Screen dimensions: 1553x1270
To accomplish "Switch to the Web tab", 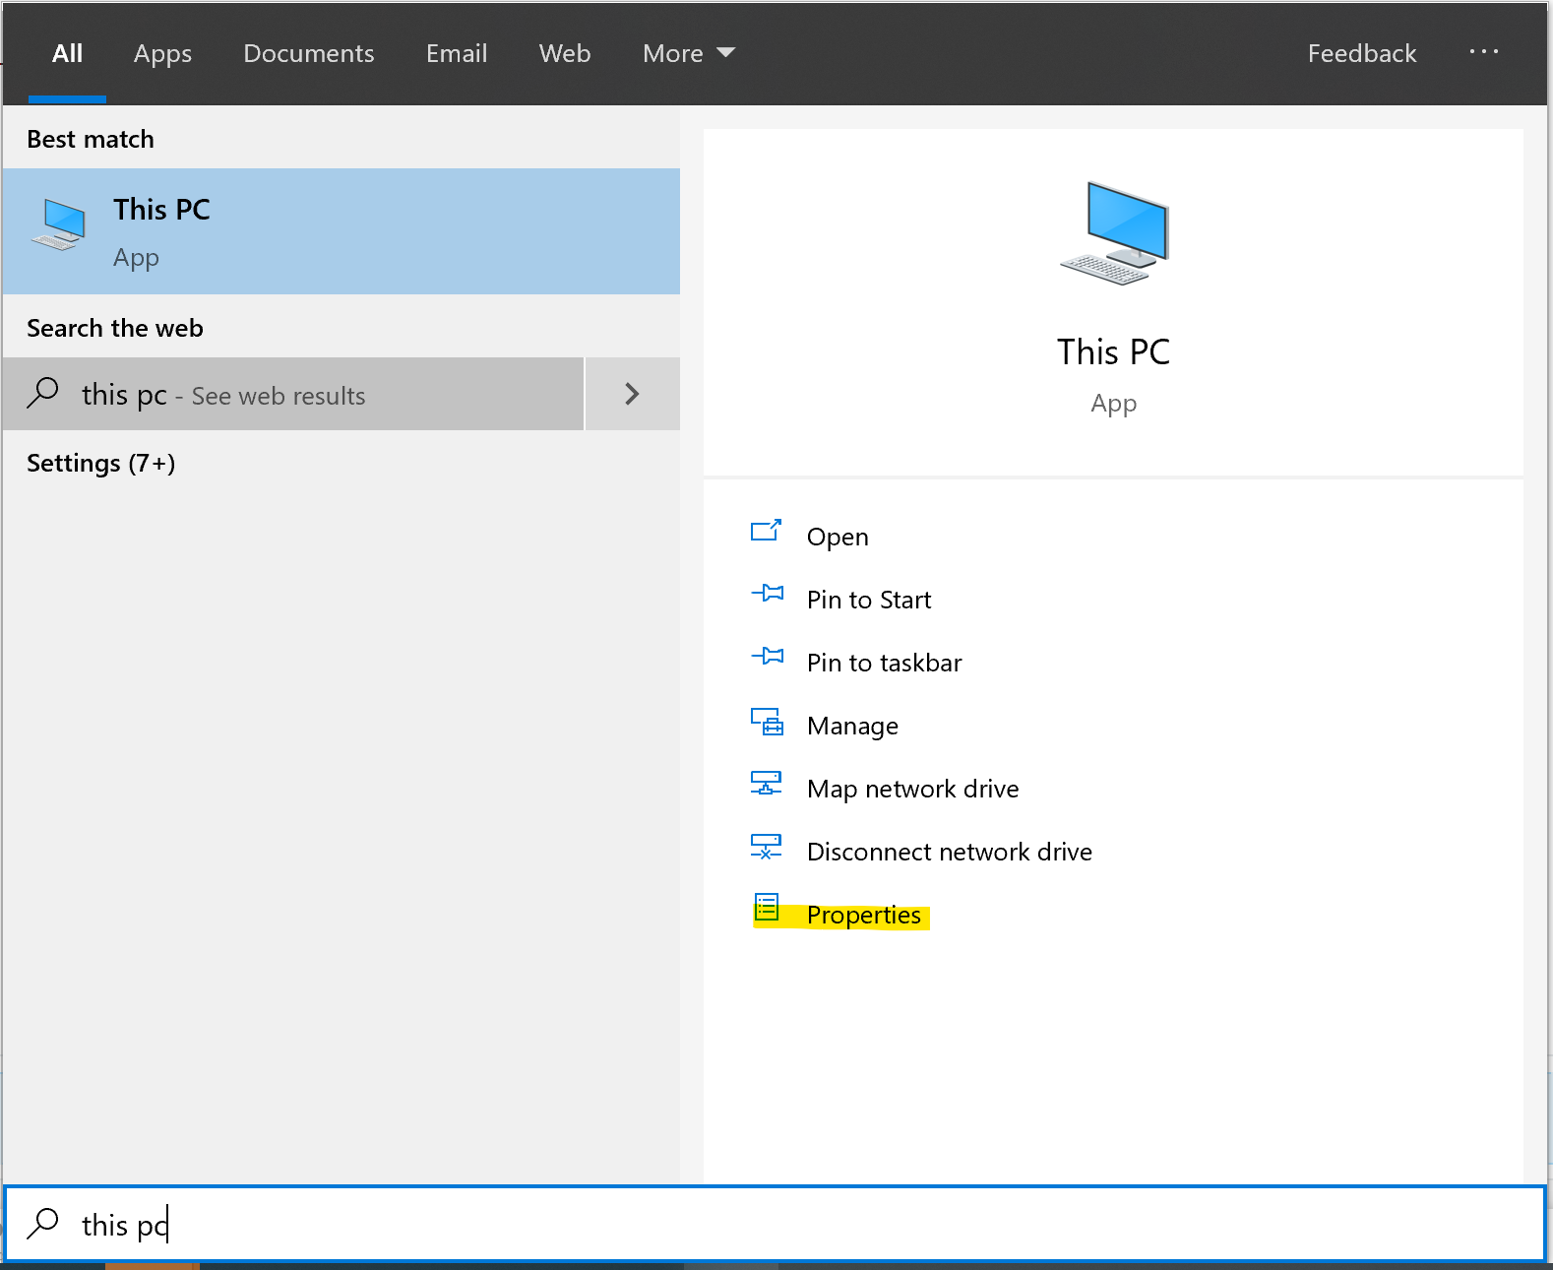I will tap(565, 53).
